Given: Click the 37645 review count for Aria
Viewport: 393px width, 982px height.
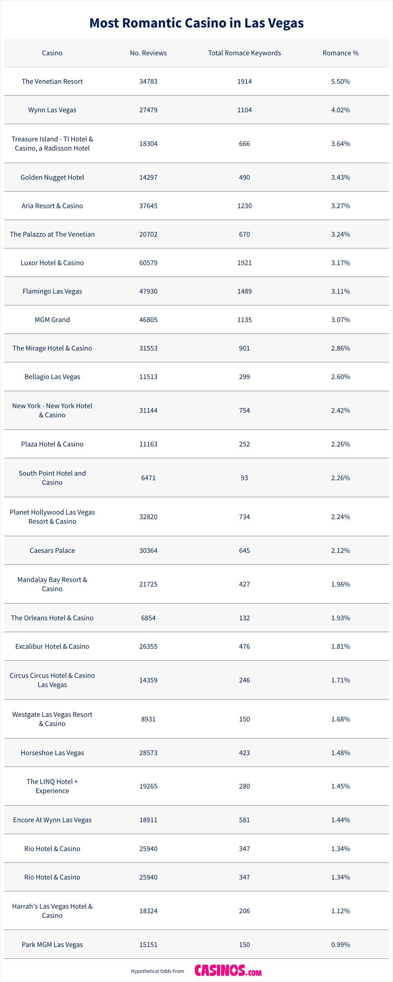Looking at the screenshot, I should [x=148, y=206].
